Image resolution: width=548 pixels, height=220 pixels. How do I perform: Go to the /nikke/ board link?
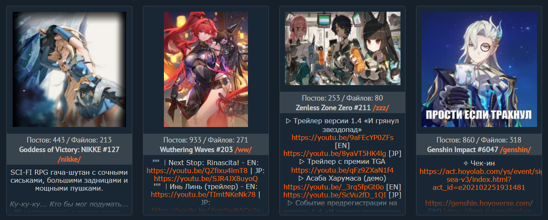(x=69, y=159)
